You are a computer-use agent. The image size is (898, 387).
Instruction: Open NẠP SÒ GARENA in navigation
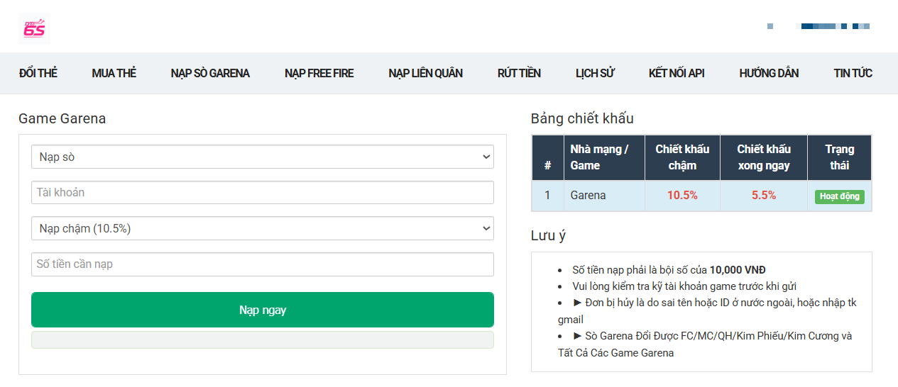click(210, 73)
